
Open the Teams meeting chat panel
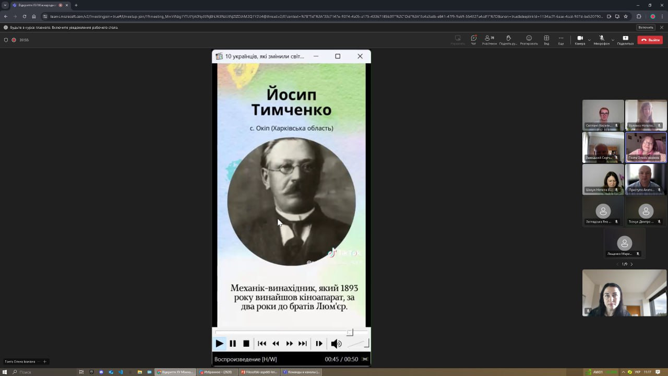tap(473, 40)
